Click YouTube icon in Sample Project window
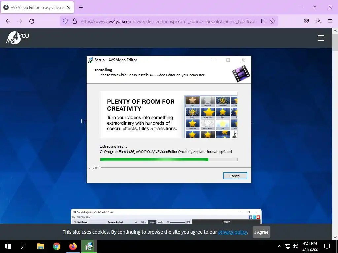Screen dimensions: 338x253 pos(258,217)
